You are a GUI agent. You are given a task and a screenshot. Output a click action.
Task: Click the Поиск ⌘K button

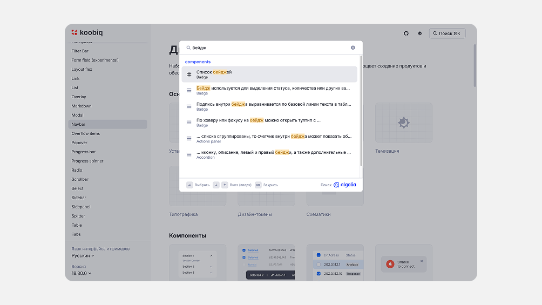click(447, 33)
